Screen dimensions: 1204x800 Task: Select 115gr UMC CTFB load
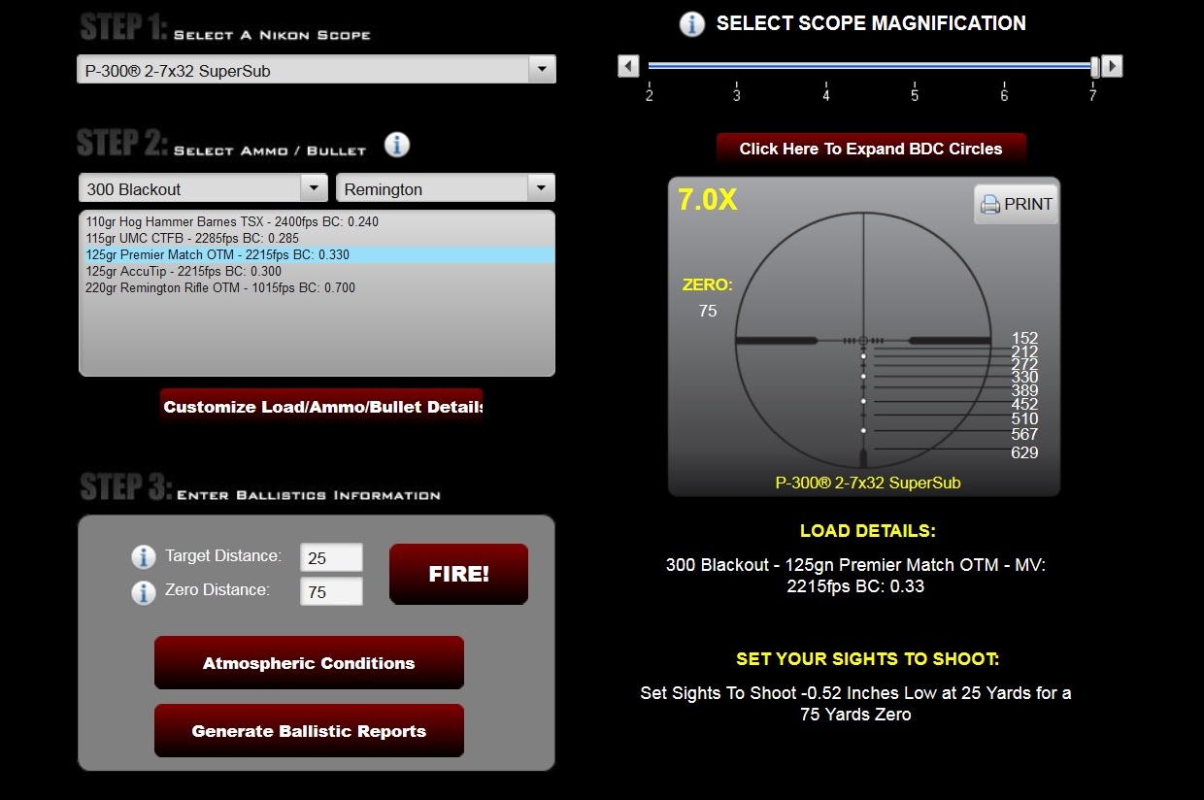pyautogui.click(x=192, y=239)
